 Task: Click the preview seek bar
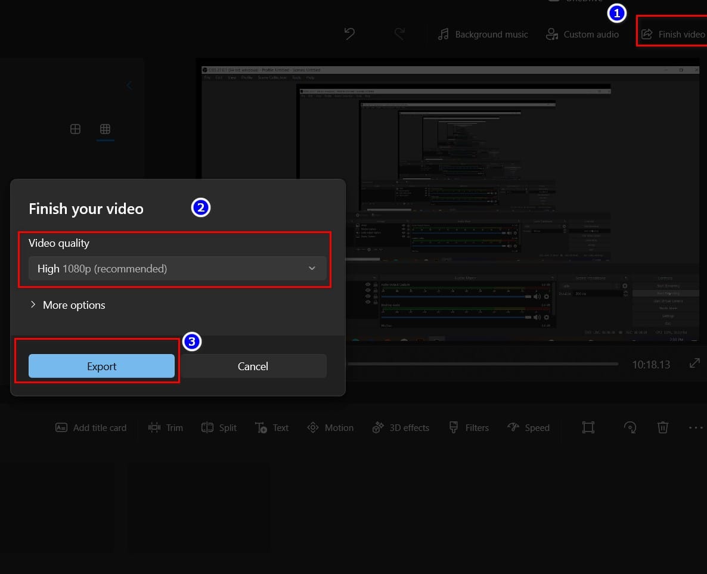coord(482,364)
